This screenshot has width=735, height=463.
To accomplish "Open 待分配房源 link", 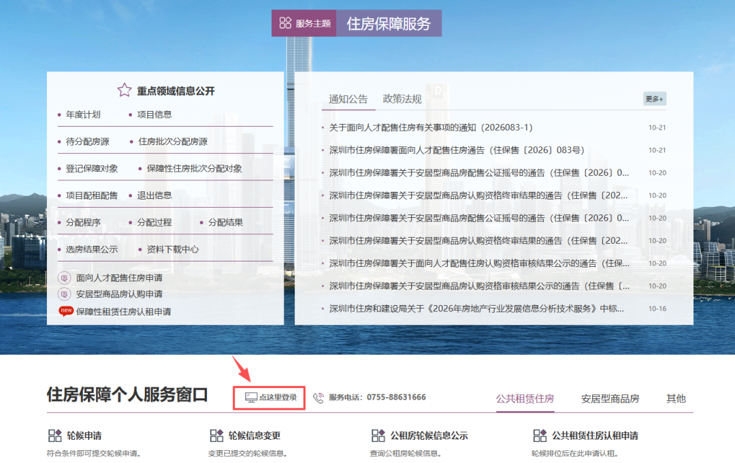I will point(88,142).
